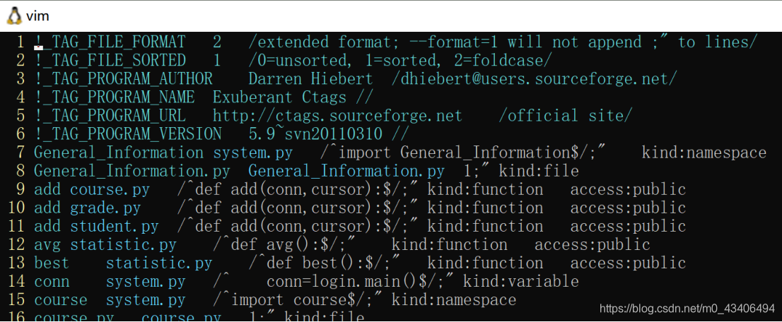Click the blog.csdn.net watermark URL
Screen dimensions: 782x322
[687, 308]
